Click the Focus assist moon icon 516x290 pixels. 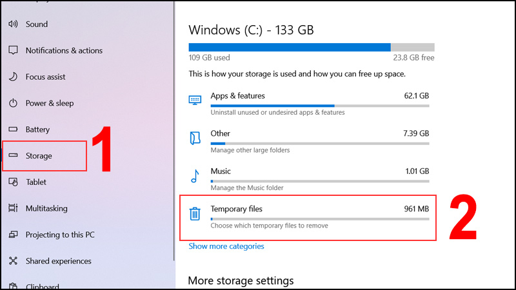coord(12,77)
